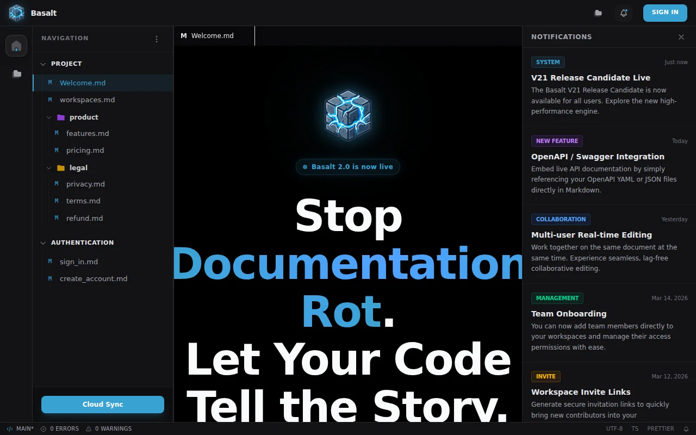Click the 0 WARNINGS status indicator
This screenshot has height=435, width=696.
point(109,428)
